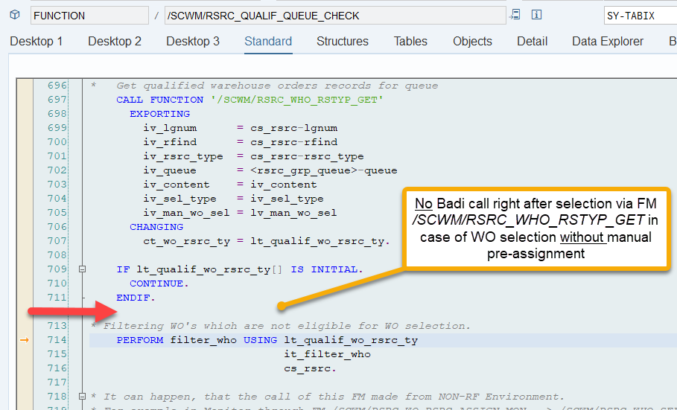Click the current execution arrow at line 714
The height and width of the screenshot is (410, 677).
tap(25, 340)
